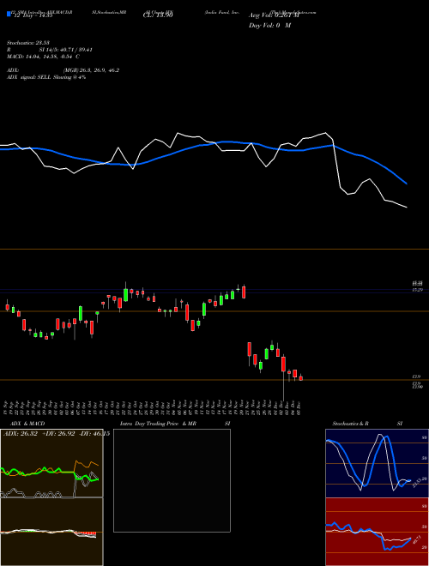The width and height of the screenshot is (429, 566).
Task: Click the 'CL: 13.90' closing price text
Action: pyautogui.click(x=158, y=15)
